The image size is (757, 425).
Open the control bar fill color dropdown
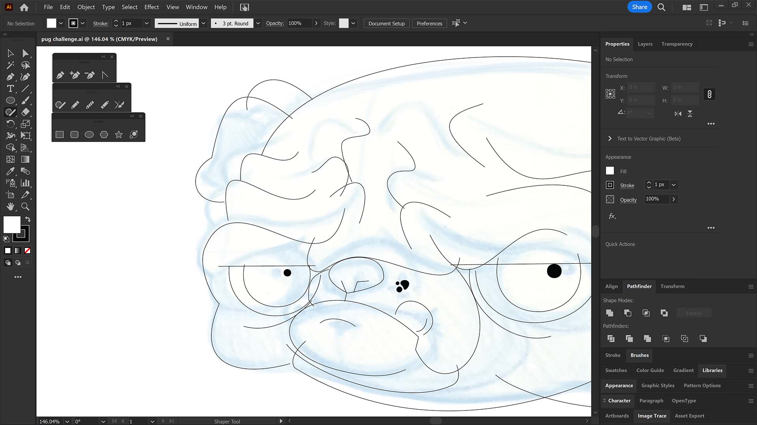coord(61,23)
